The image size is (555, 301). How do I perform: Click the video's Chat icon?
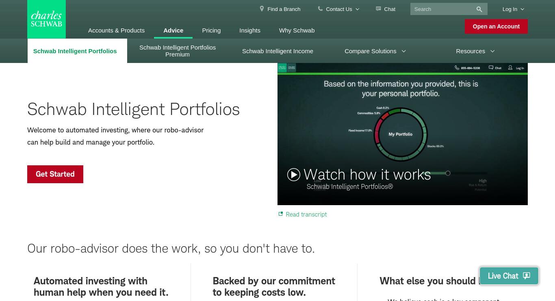pyautogui.click(x=491, y=67)
